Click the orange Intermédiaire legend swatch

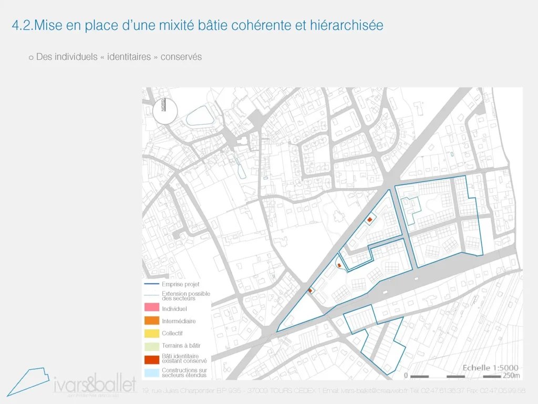pos(151,320)
